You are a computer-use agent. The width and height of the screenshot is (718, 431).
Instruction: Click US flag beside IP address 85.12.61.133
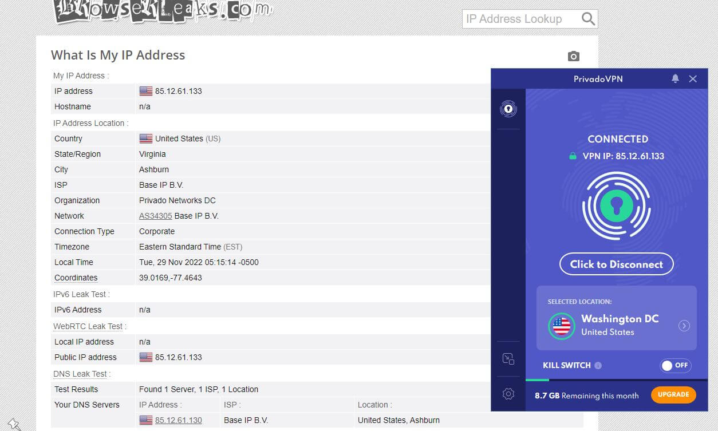pyautogui.click(x=146, y=91)
